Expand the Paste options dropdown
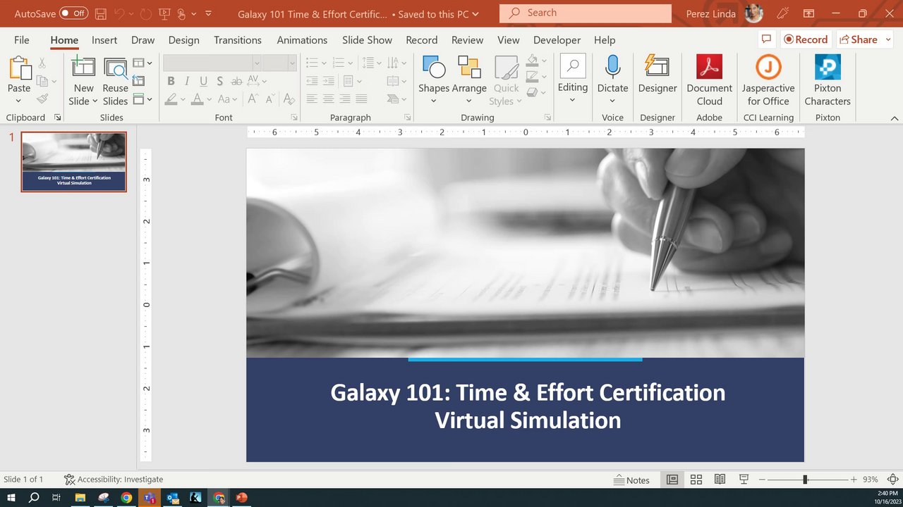Image resolution: width=903 pixels, height=507 pixels. click(x=19, y=101)
